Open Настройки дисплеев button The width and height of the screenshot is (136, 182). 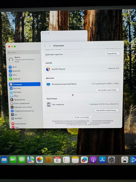coord(108,90)
